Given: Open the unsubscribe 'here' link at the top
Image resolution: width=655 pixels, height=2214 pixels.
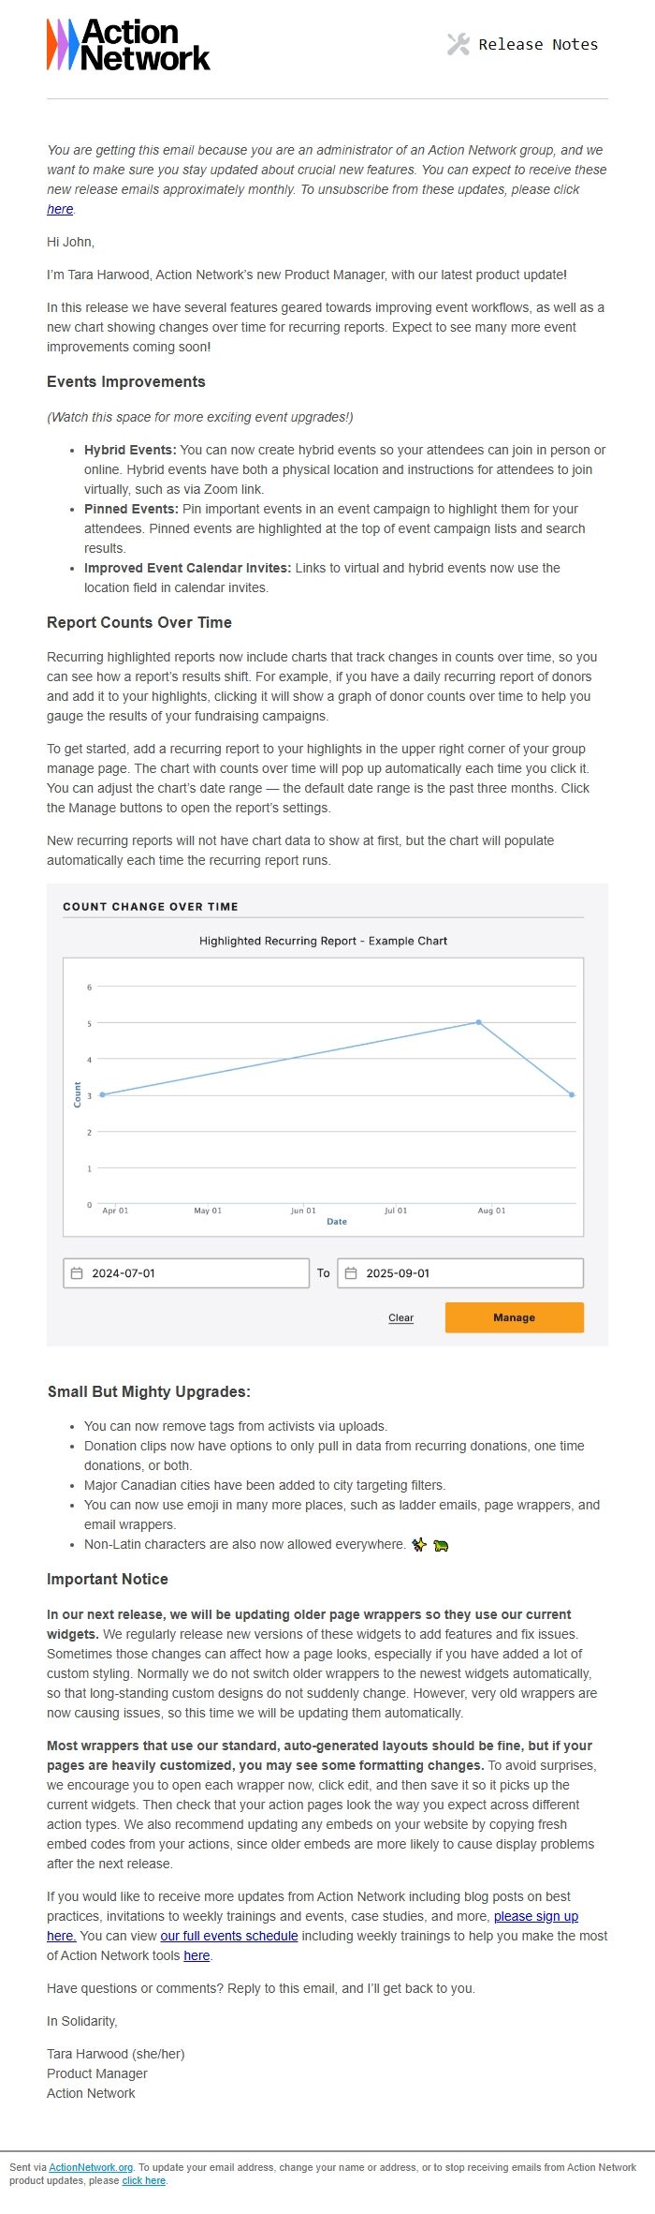Looking at the screenshot, I should [x=55, y=210].
